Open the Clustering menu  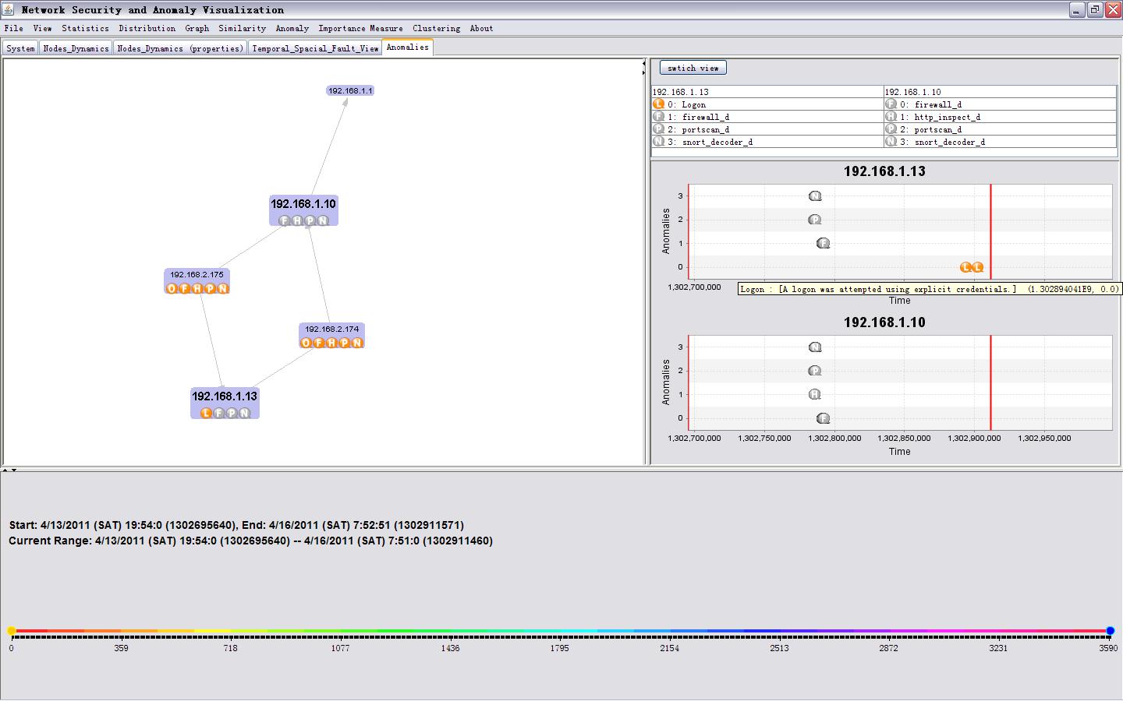pos(436,28)
